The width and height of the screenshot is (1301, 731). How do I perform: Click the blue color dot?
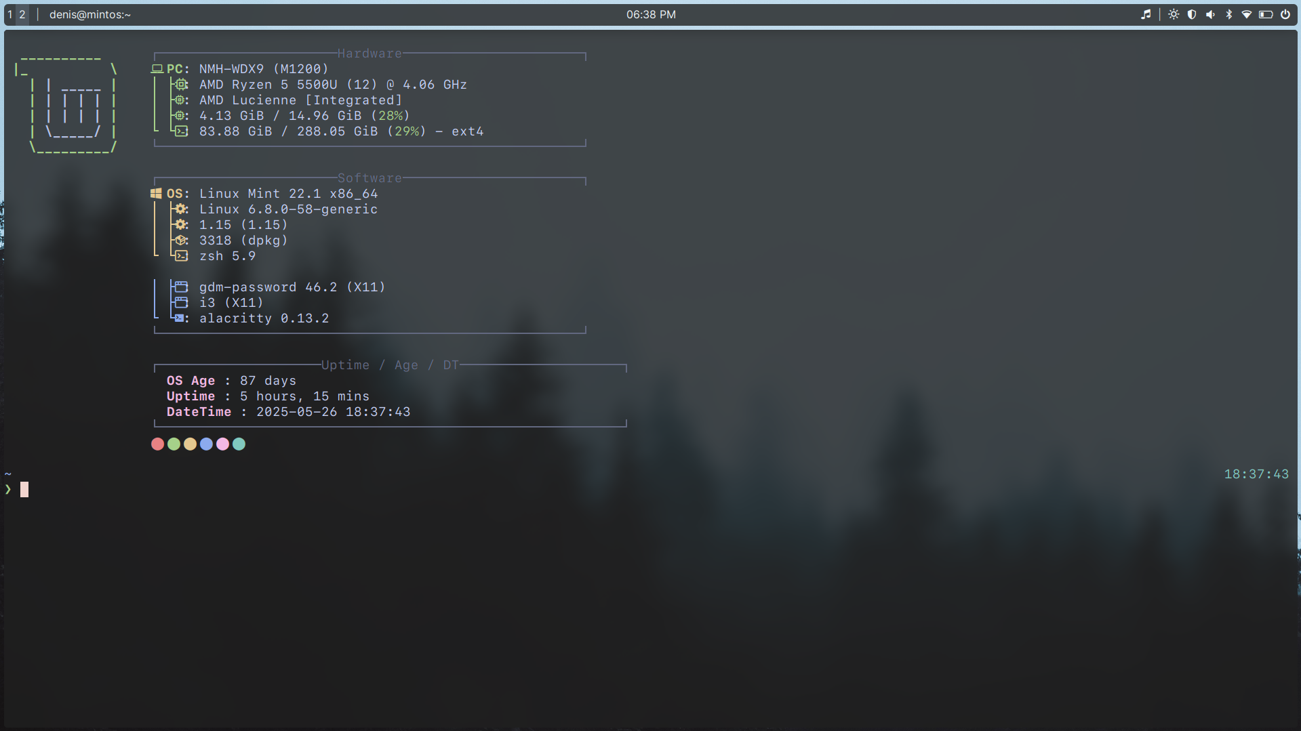click(x=207, y=444)
